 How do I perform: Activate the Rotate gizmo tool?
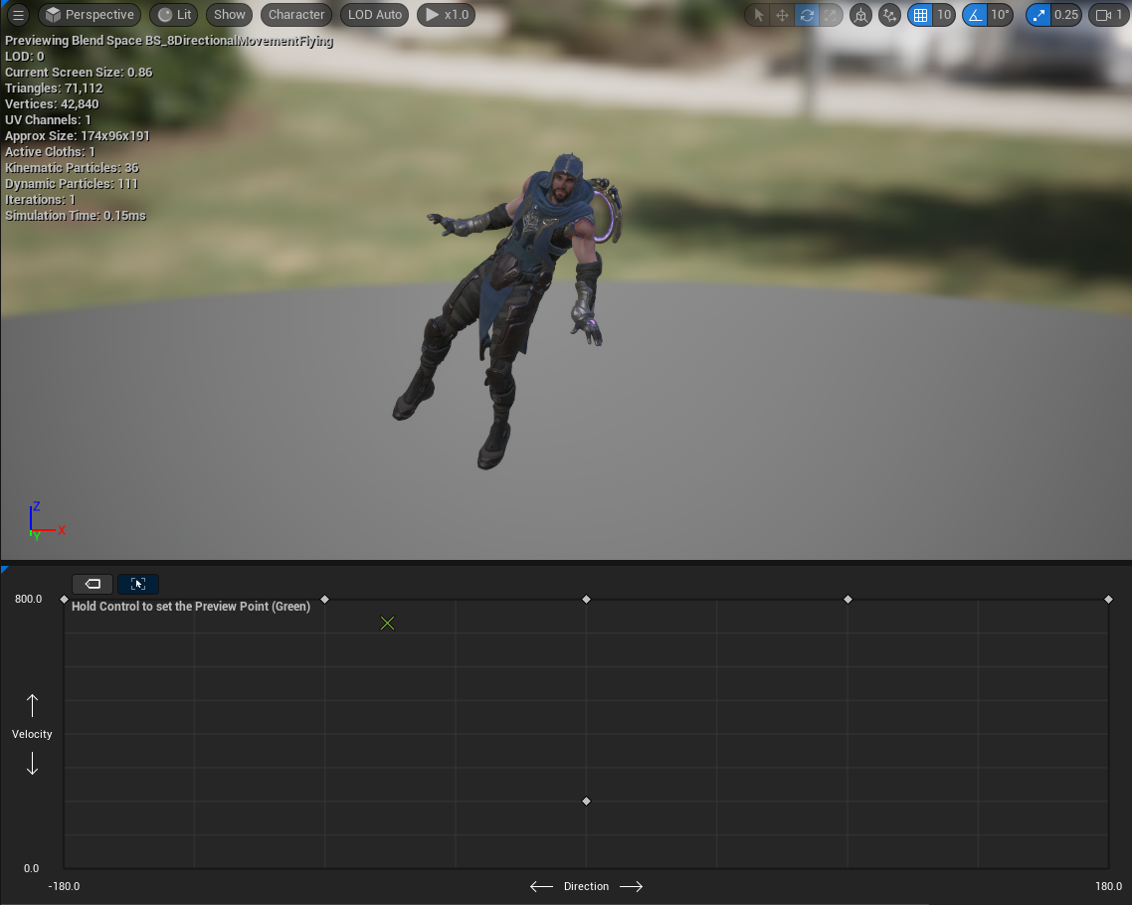point(807,15)
